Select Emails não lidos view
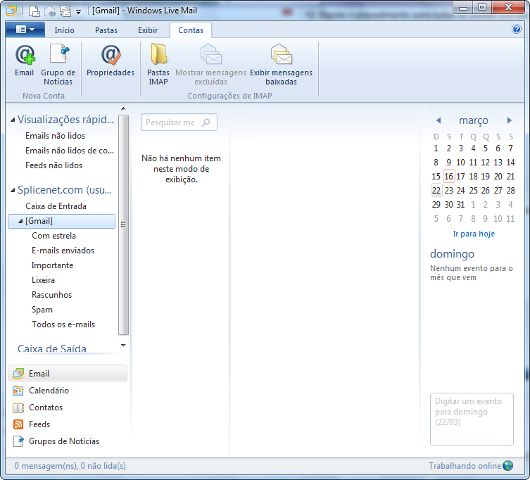The height and width of the screenshot is (480, 530). point(56,136)
